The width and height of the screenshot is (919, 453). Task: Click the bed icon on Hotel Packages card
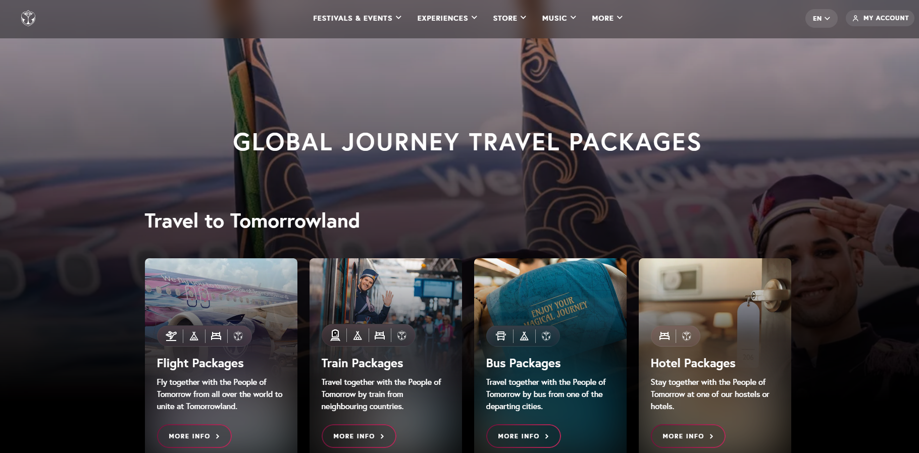point(665,336)
